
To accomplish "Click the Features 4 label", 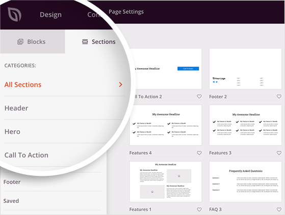I will tap(141, 153).
